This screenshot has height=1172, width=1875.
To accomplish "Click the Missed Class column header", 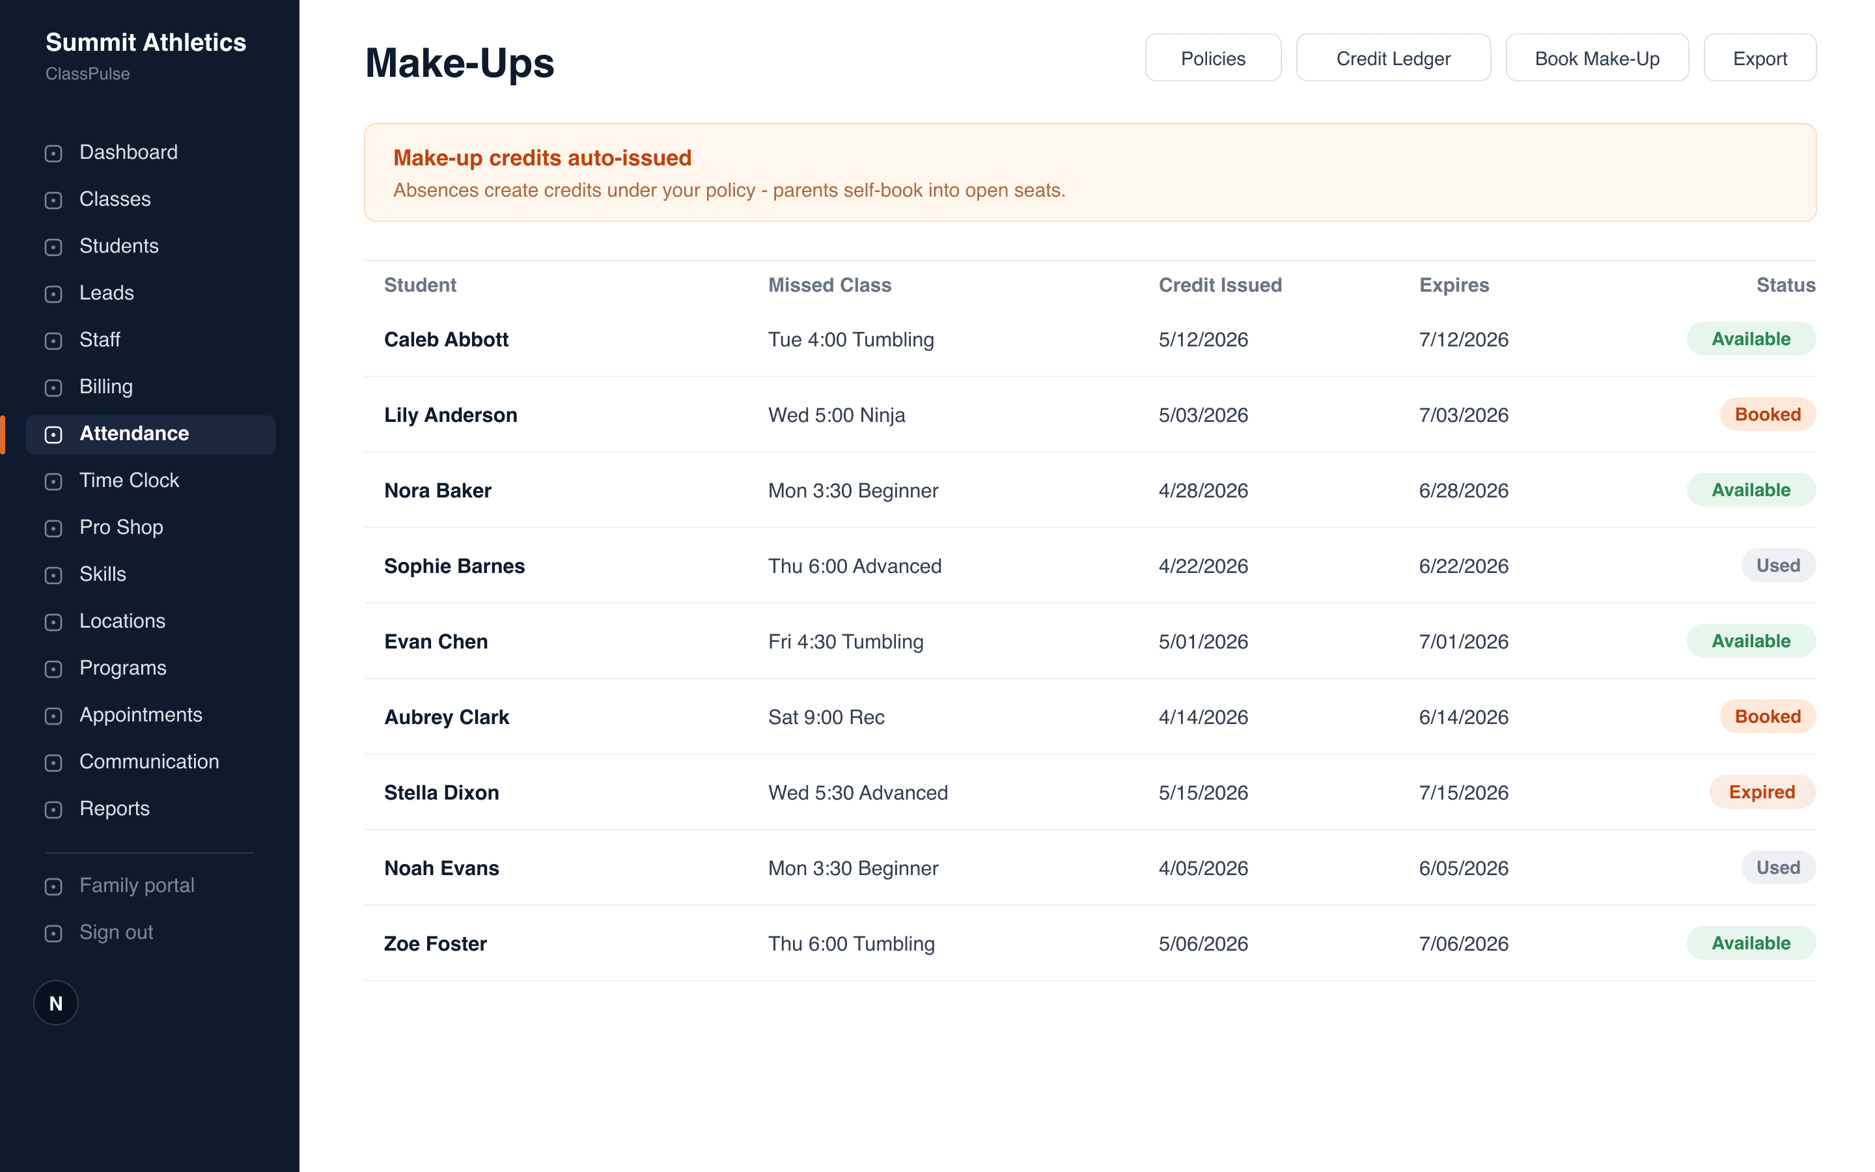I will [830, 285].
